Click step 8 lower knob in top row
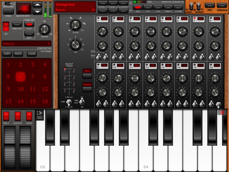The width and height of the screenshot is (229, 172). tap(215, 46)
